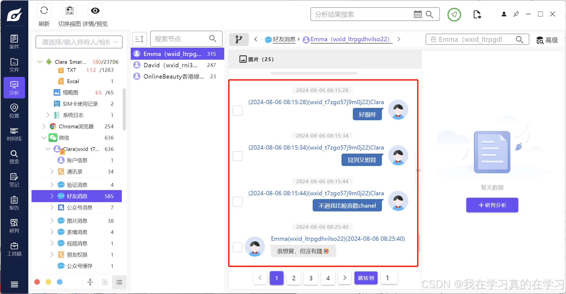Image resolution: width=566 pixels, height=294 pixels.
Task: Select the red color tag dot
Action: click(x=37, y=282)
